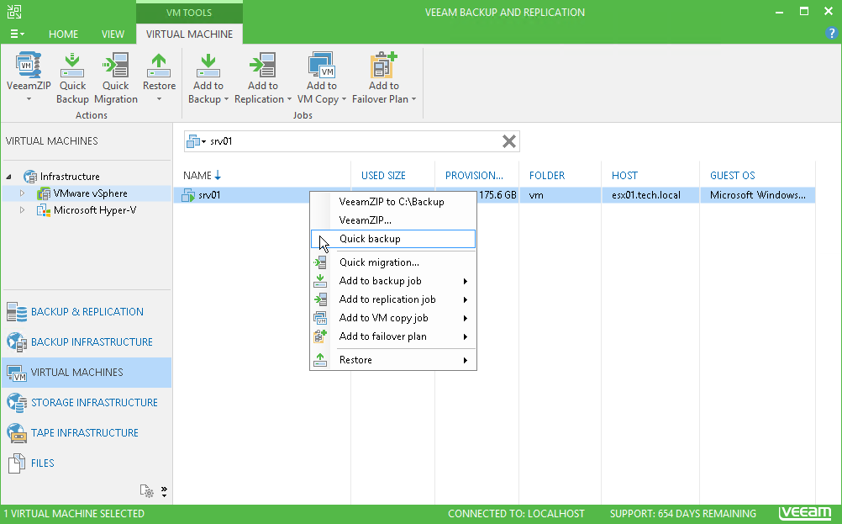Viewport: 842px width, 524px height.
Task: Open the help question mark icon
Action: (831, 34)
